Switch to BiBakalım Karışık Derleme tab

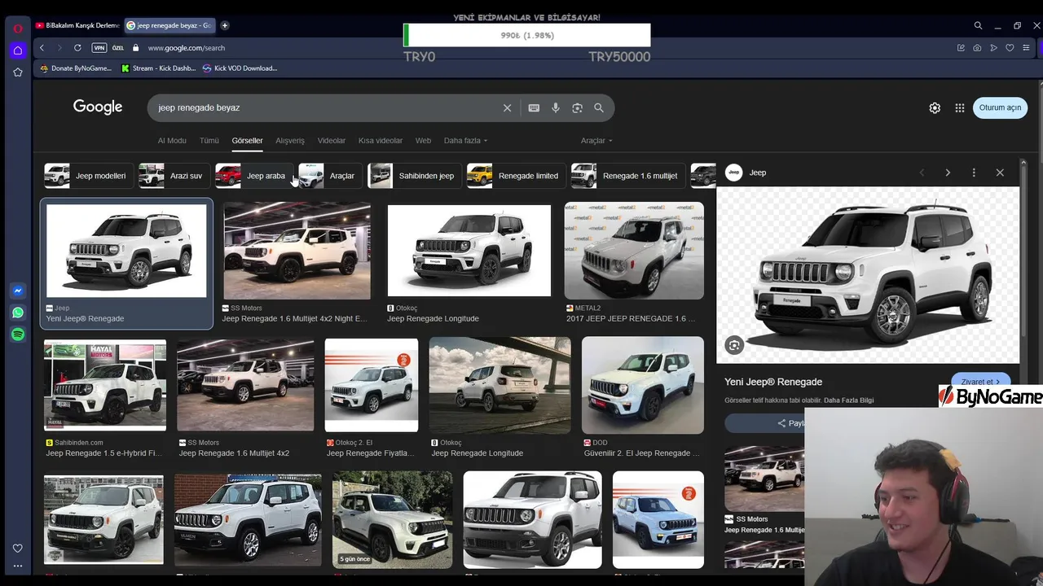point(78,25)
